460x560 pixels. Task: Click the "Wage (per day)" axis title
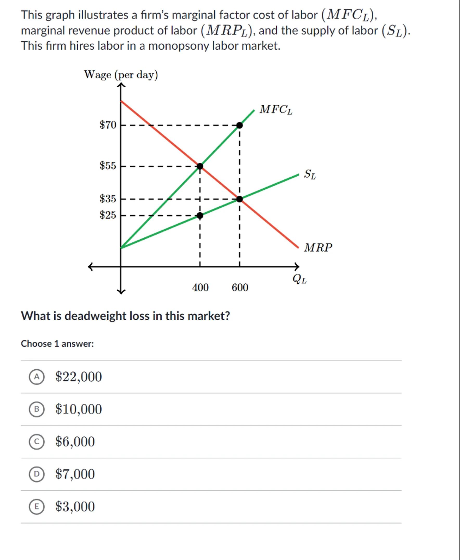click(x=121, y=75)
